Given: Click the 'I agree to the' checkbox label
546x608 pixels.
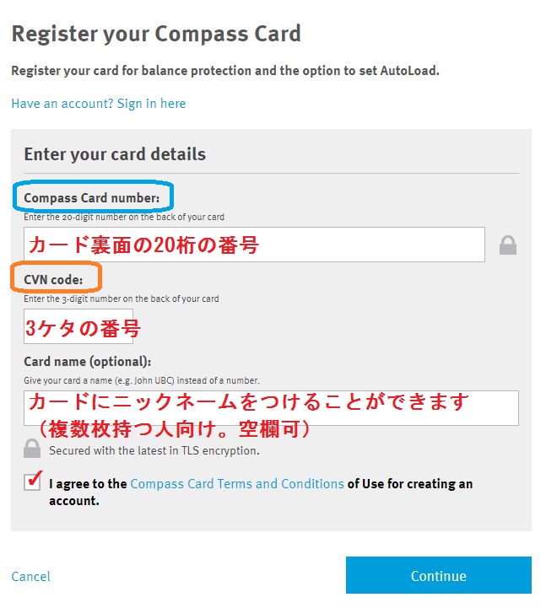Looking at the screenshot, I should coord(88,484).
